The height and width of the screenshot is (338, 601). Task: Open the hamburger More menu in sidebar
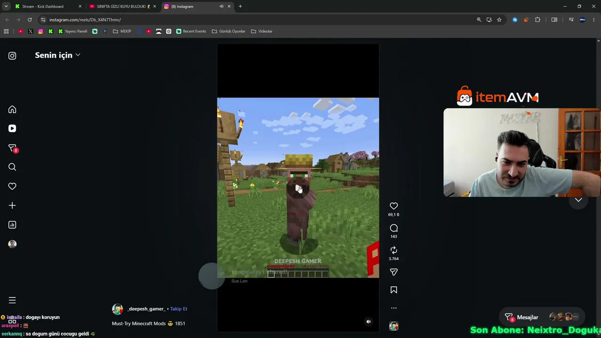tap(12, 300)
